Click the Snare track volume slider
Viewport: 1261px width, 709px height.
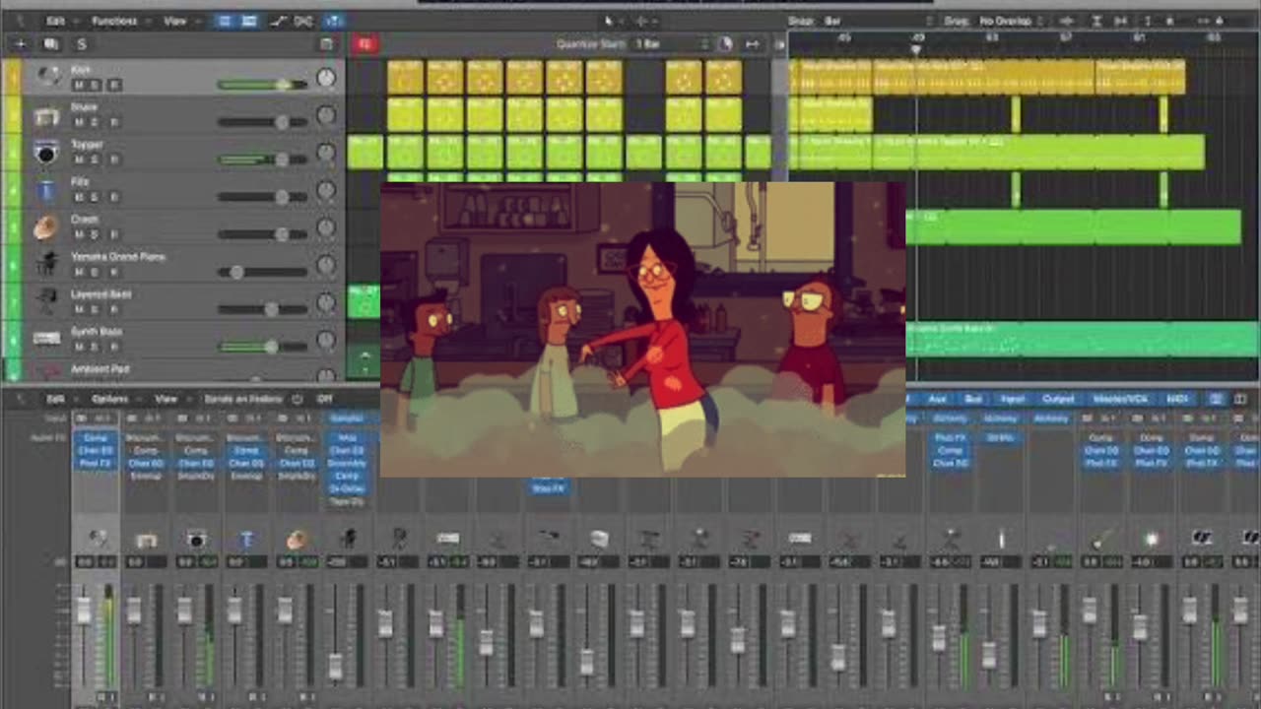262,122
